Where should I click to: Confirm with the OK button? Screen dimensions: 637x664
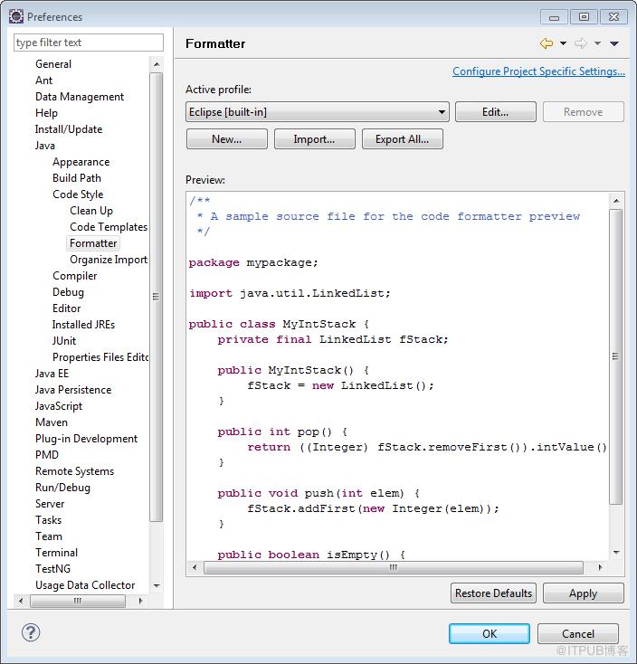[490, 633]
